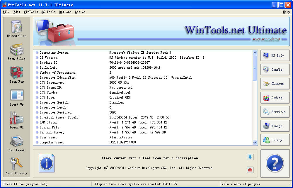Screen dimensions: 293x188
Task: Open the Net Tweak tool
Action: (x=16, y=142)
